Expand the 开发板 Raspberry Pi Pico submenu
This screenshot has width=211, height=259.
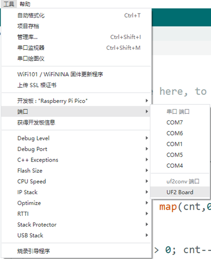tap(76, 101)
